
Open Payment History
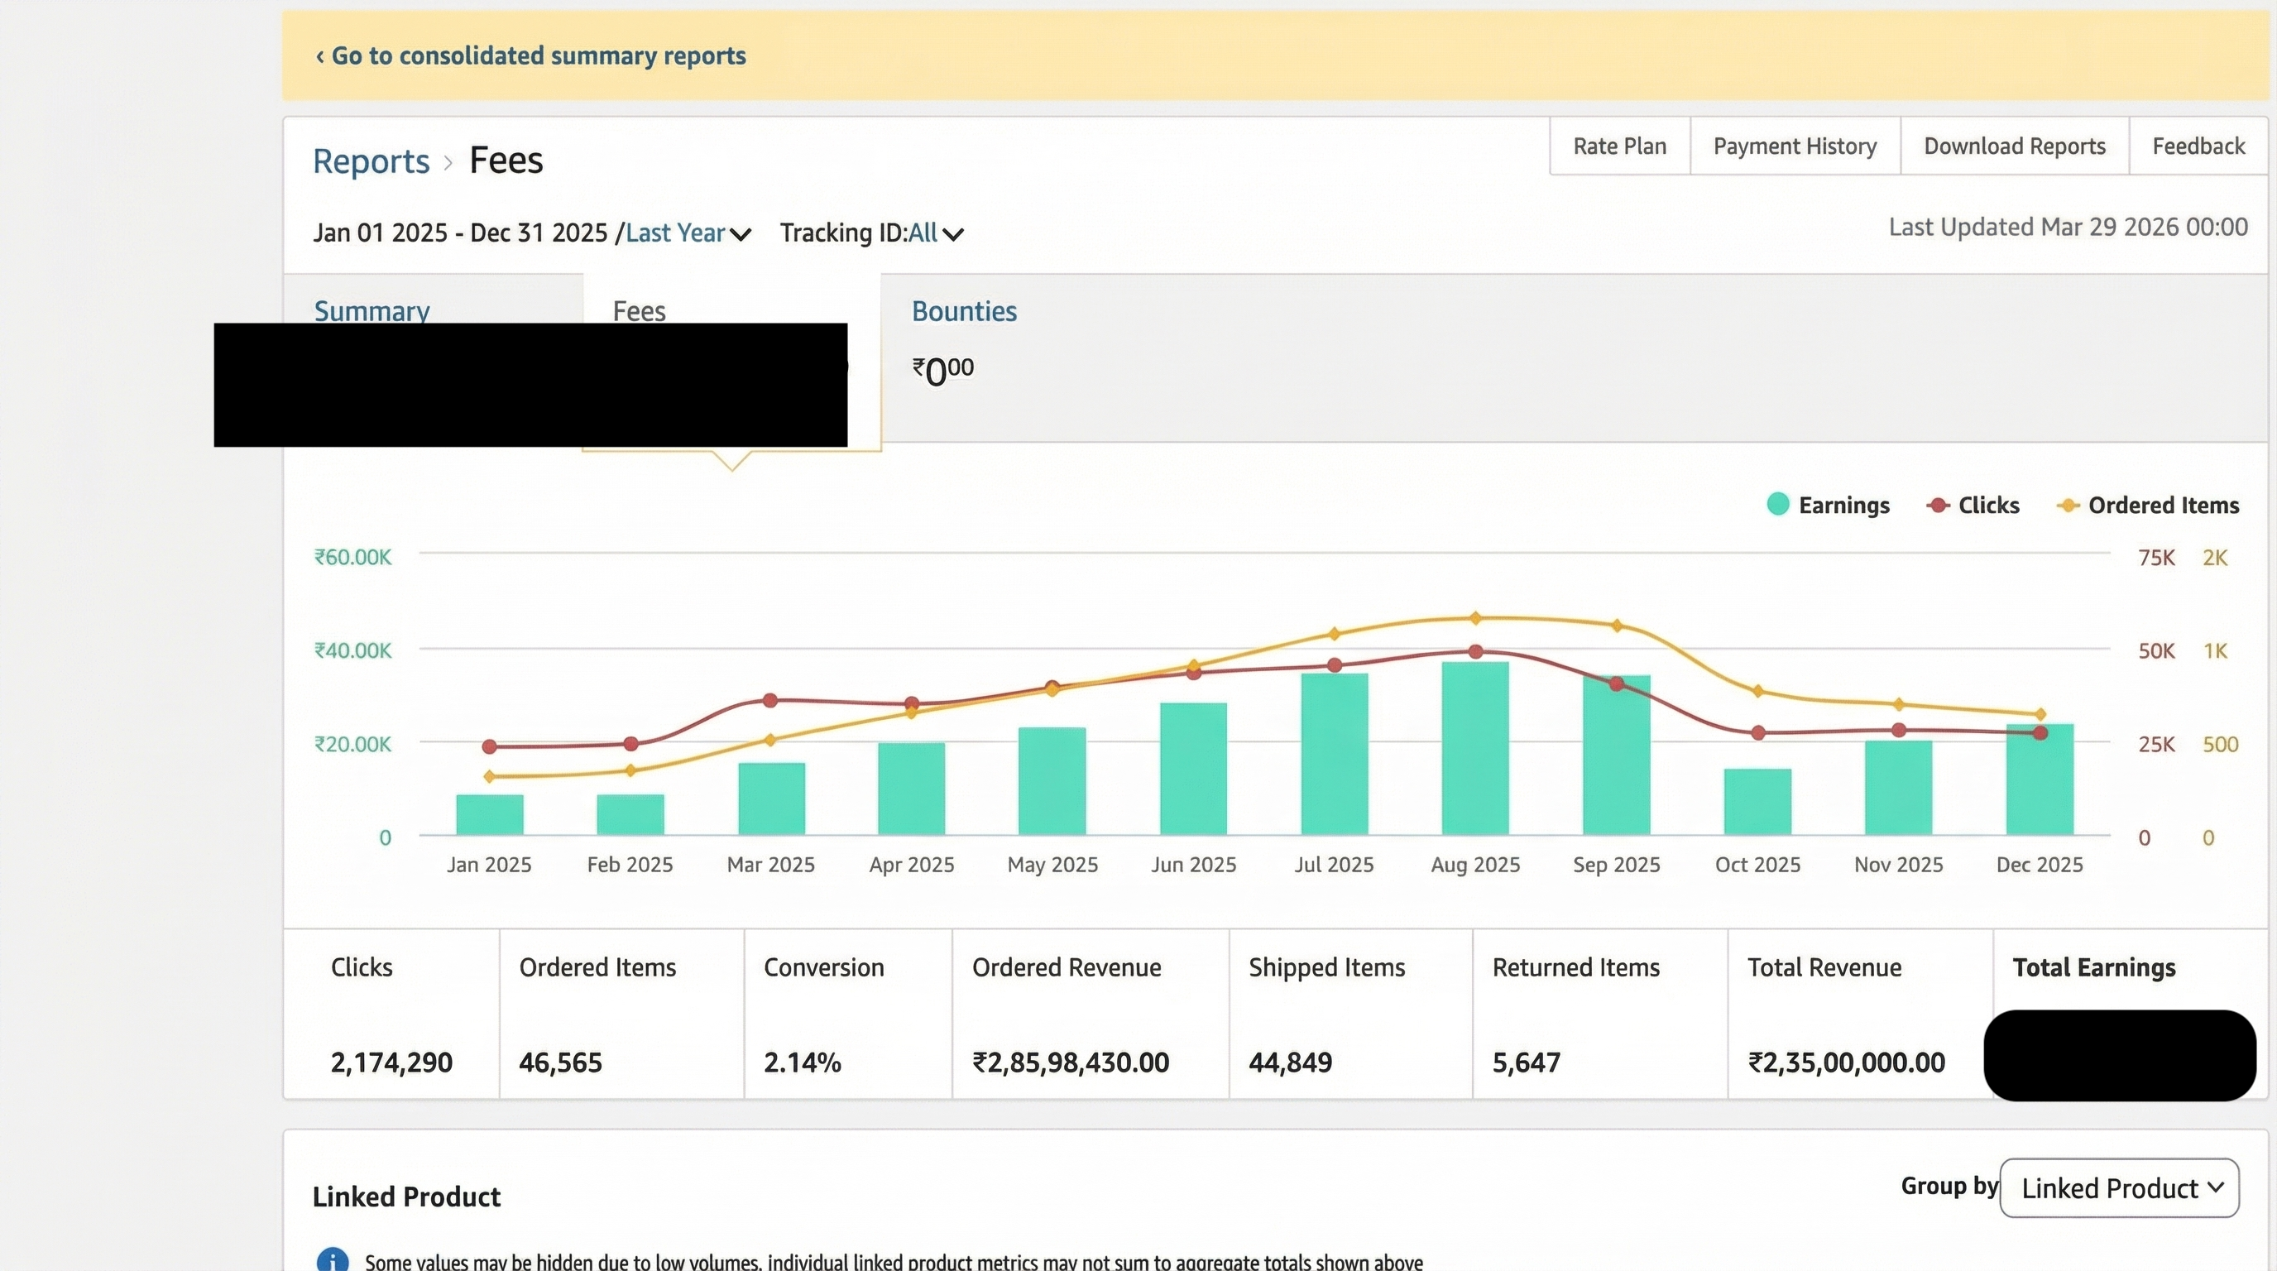[x=1795, y=146]
